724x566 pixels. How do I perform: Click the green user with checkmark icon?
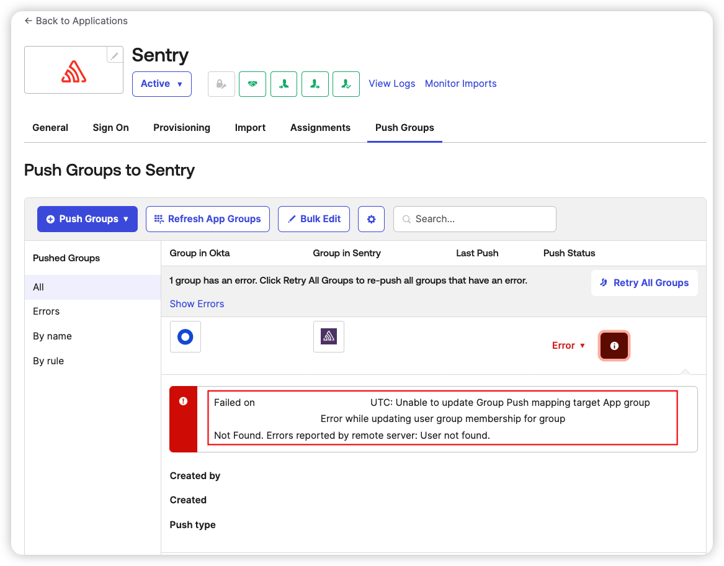[346, 84]
